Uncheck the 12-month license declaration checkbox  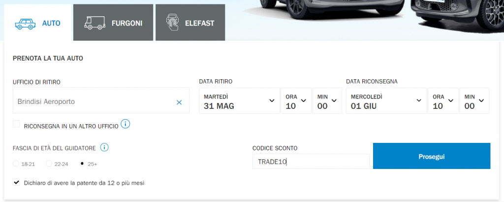(17, 183)
